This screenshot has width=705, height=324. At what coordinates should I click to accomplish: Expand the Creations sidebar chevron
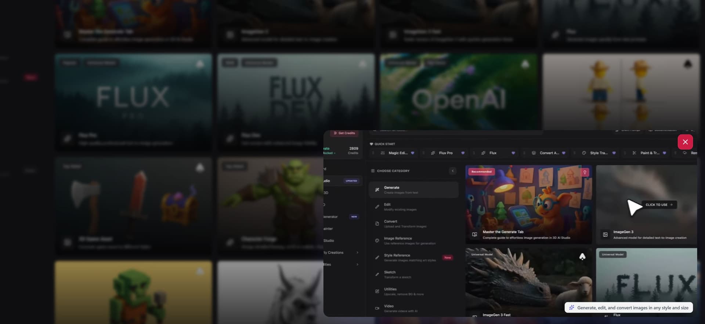pyautogui.click(x=357, y=252)
